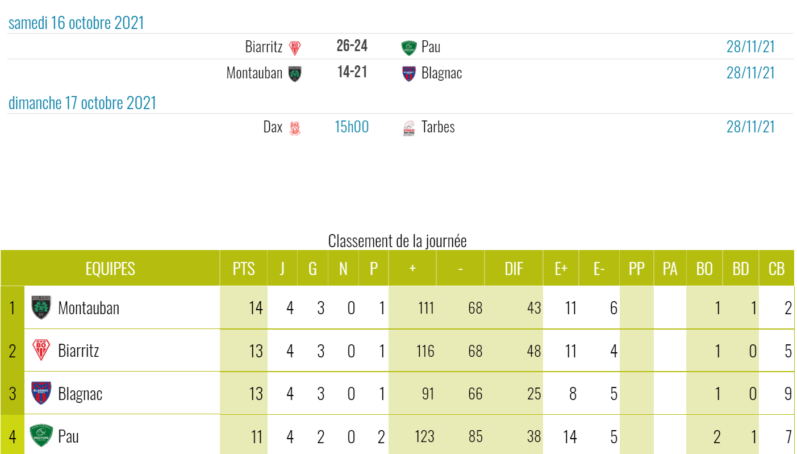This screenshot has height=454, width=797.
Task: Click Montauban crest in the standings table
Action: [x=41, y=307]
